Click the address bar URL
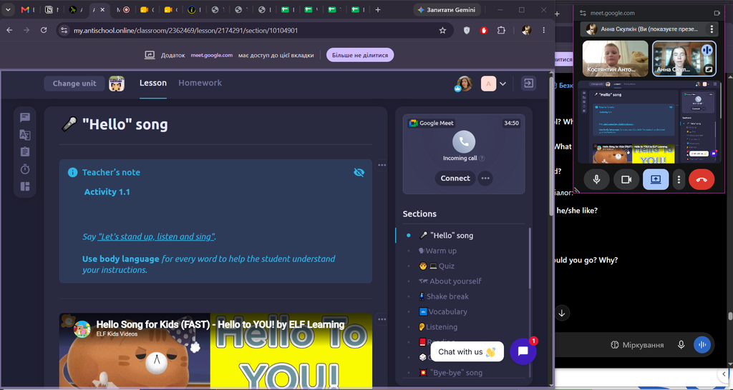The width and height of the screenshot is (733, 390). coord(185,30)
